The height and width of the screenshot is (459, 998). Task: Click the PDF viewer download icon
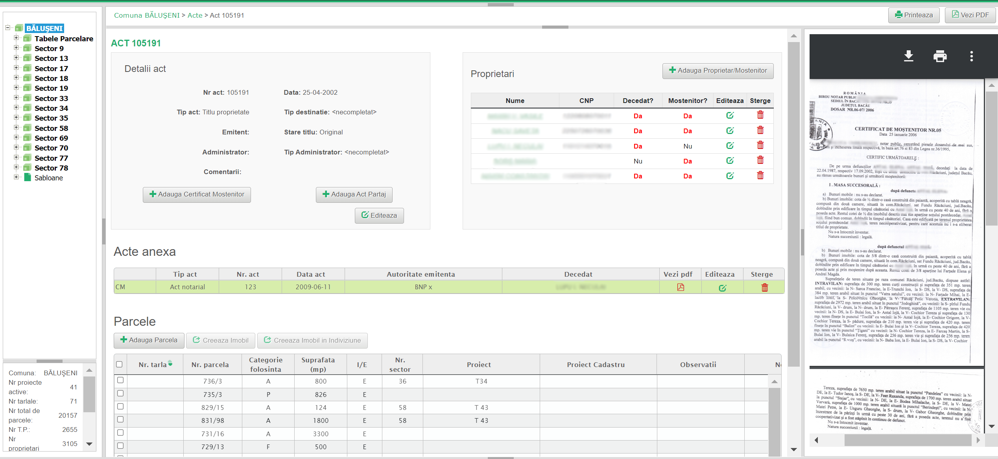click(x=908, y=56)
